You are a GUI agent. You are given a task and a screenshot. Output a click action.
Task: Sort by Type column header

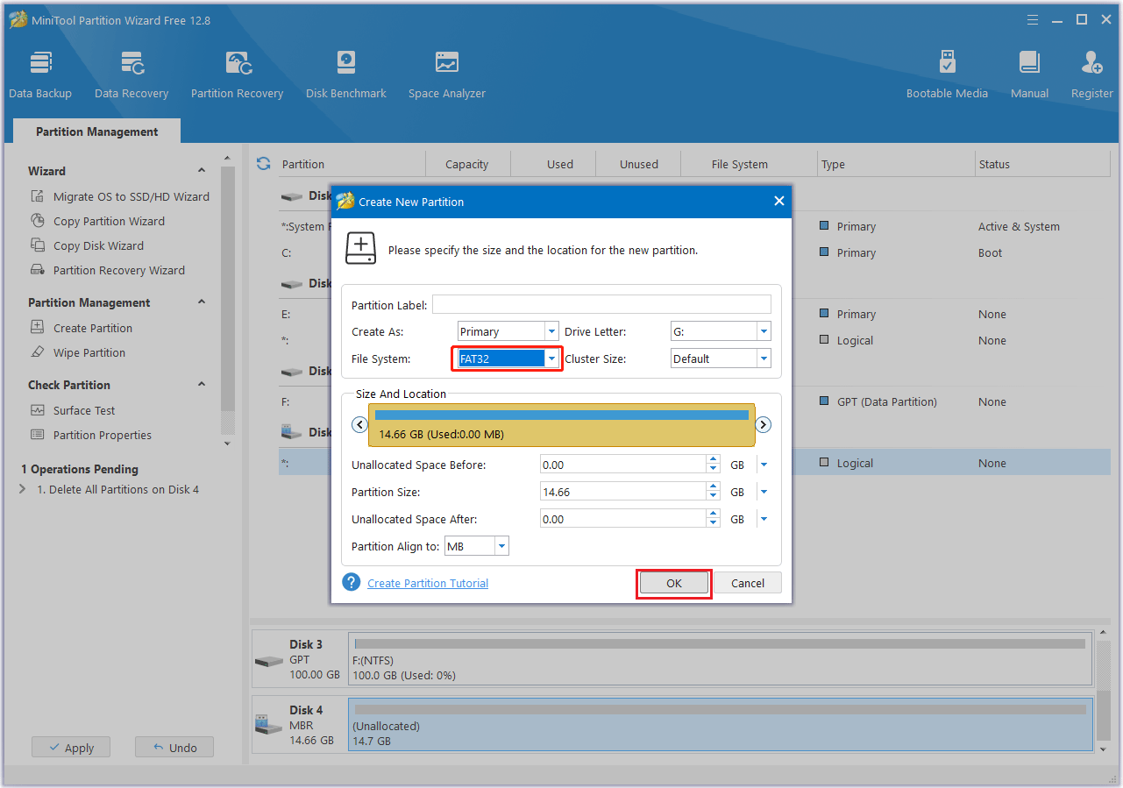896,164
